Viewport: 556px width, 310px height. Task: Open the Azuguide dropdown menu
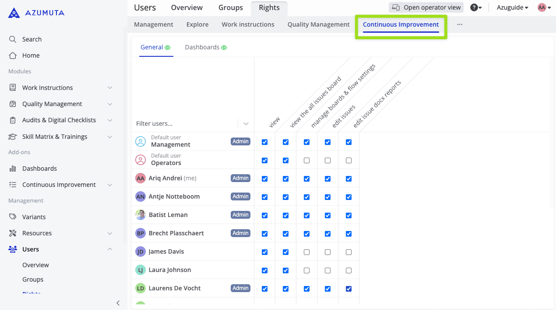tap(512, 7)
